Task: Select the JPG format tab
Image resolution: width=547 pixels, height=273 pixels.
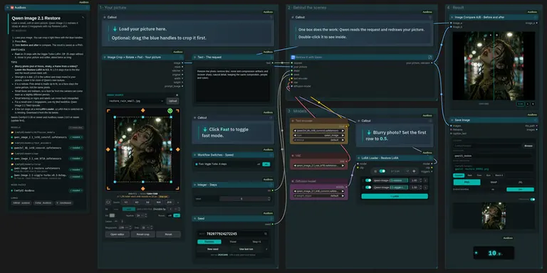Action: [520, 182]
